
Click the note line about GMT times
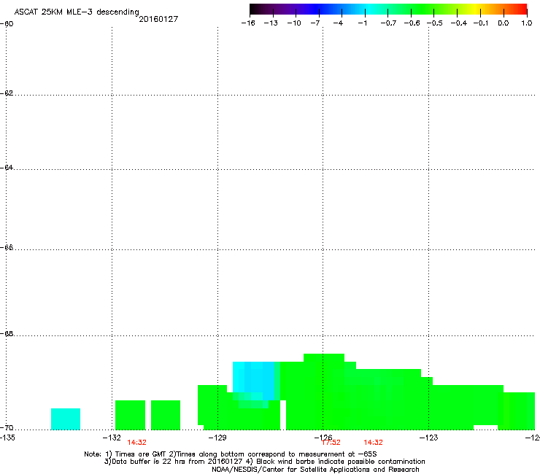point(231,454)
